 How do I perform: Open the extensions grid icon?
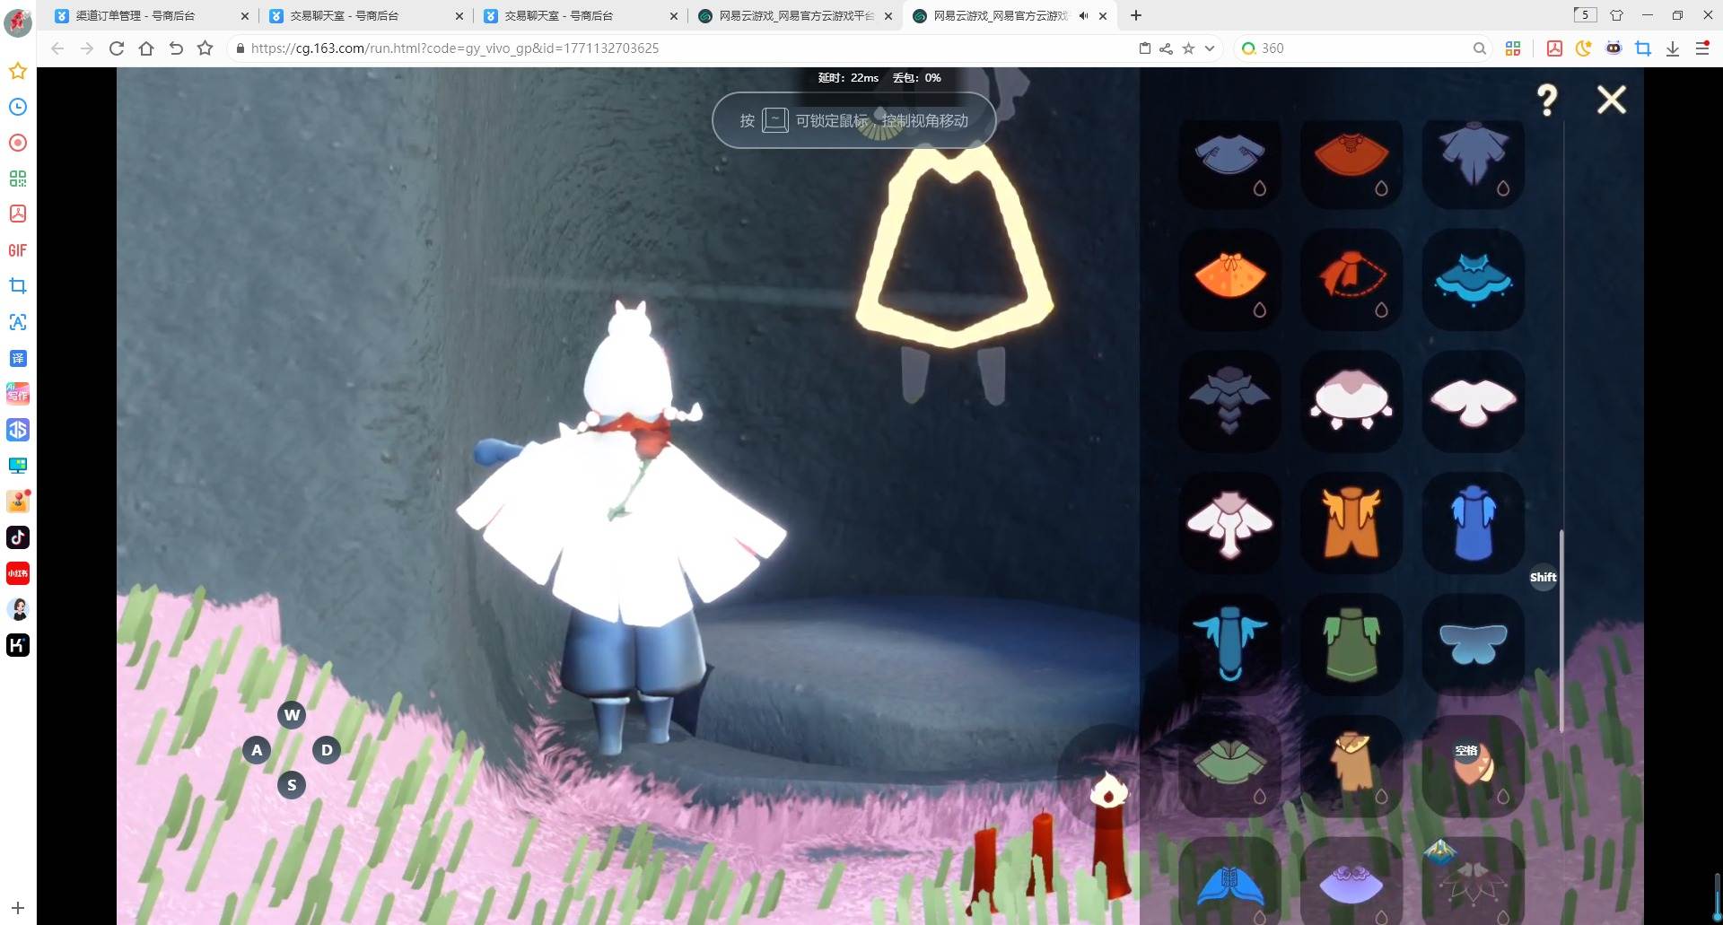[x=1513, y=48]
